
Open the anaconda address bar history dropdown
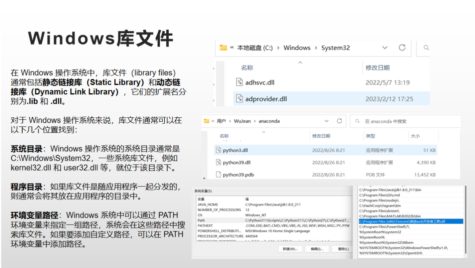point(327,121)
